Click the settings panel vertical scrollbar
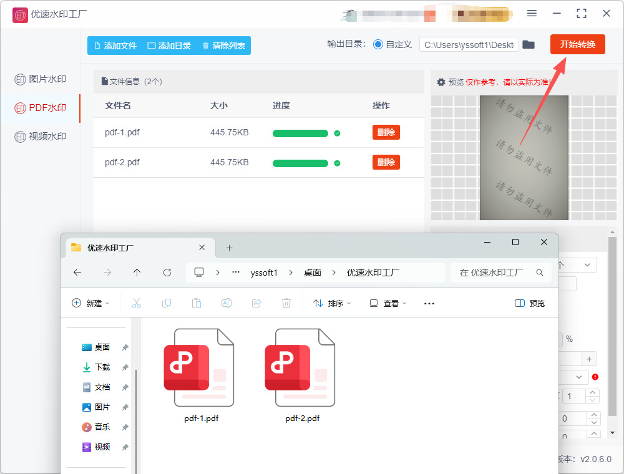The width and height of the screenshot is (624, 474). tap(612, 326)
